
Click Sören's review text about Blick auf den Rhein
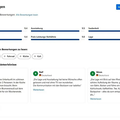pyautogui.click(x=105, y=87)
